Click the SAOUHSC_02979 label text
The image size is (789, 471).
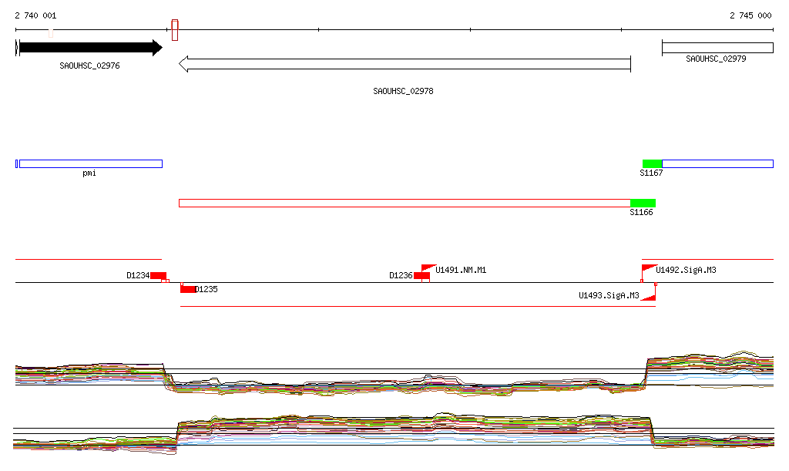pos(716,59)
